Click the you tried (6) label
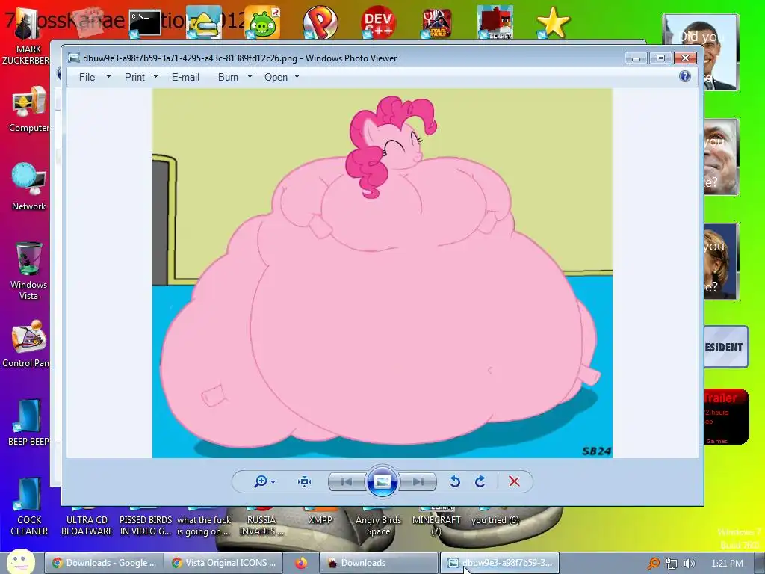 click(x=495, y=520)
